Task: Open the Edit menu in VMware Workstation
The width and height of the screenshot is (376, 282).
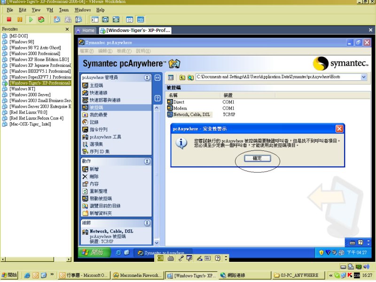Action: (x=23, y=10)
